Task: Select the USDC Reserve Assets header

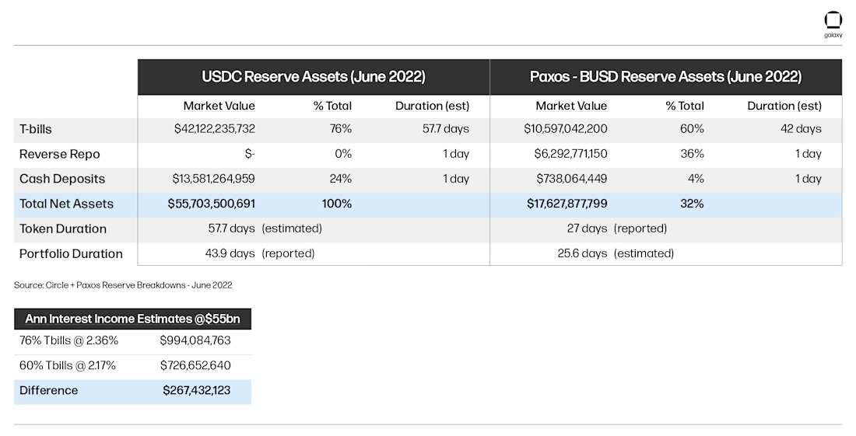Action: [x=314, y=77]
